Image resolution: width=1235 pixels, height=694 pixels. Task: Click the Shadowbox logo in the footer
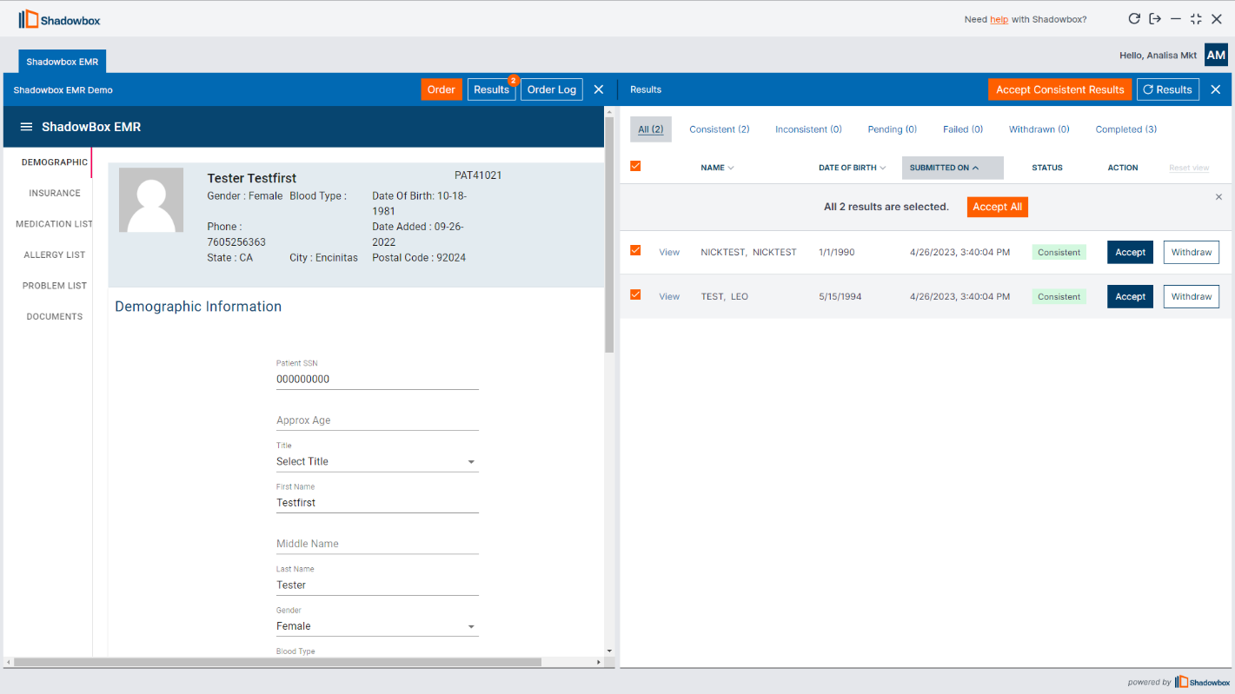(x=1202, y=682)
